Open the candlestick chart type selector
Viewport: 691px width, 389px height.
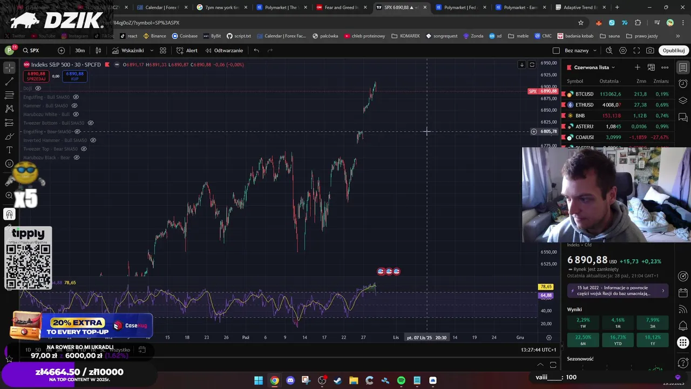98,50
